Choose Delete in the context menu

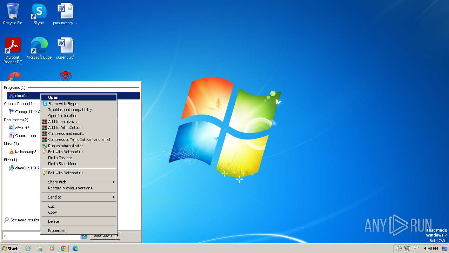[x=79, y=221]
